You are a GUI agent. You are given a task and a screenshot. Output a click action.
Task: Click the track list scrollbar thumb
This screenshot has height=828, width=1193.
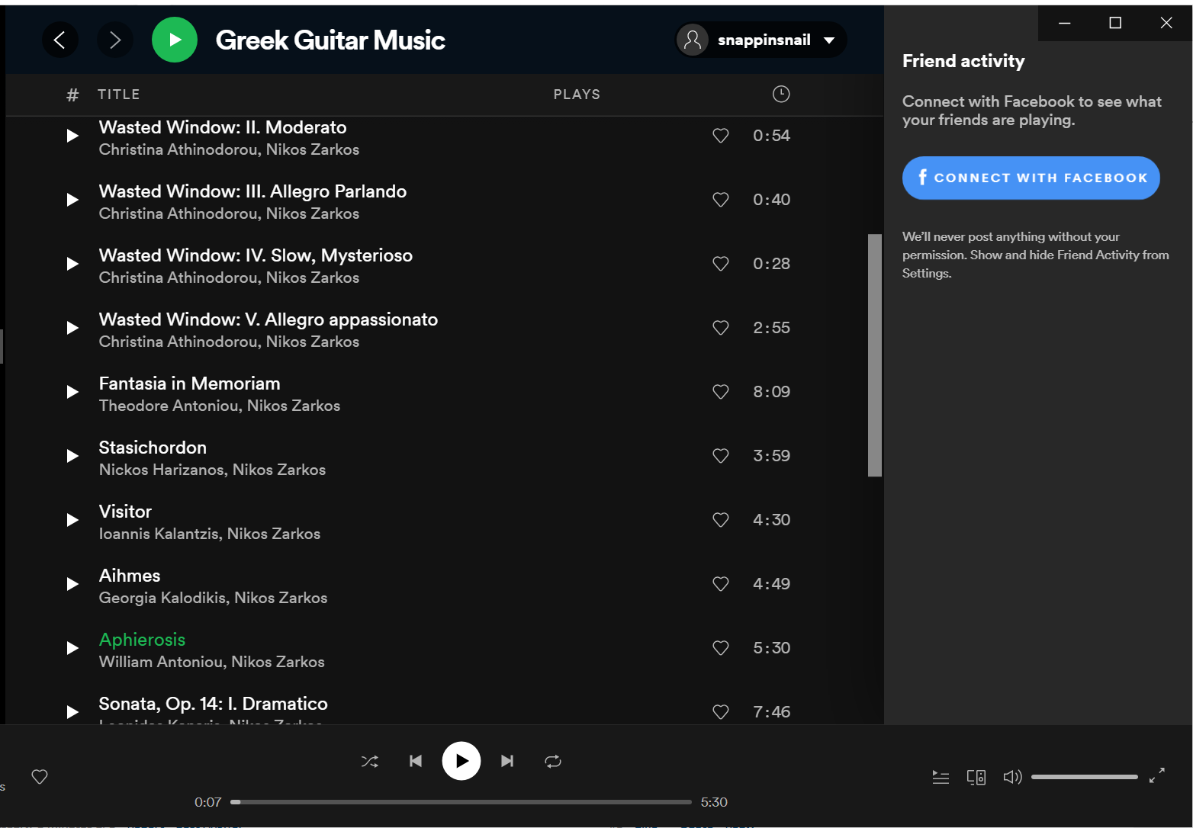(875, 355)
